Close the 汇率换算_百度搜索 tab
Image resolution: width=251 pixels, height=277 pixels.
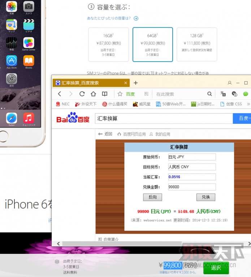pyautogui.click(x=126, y=83)
